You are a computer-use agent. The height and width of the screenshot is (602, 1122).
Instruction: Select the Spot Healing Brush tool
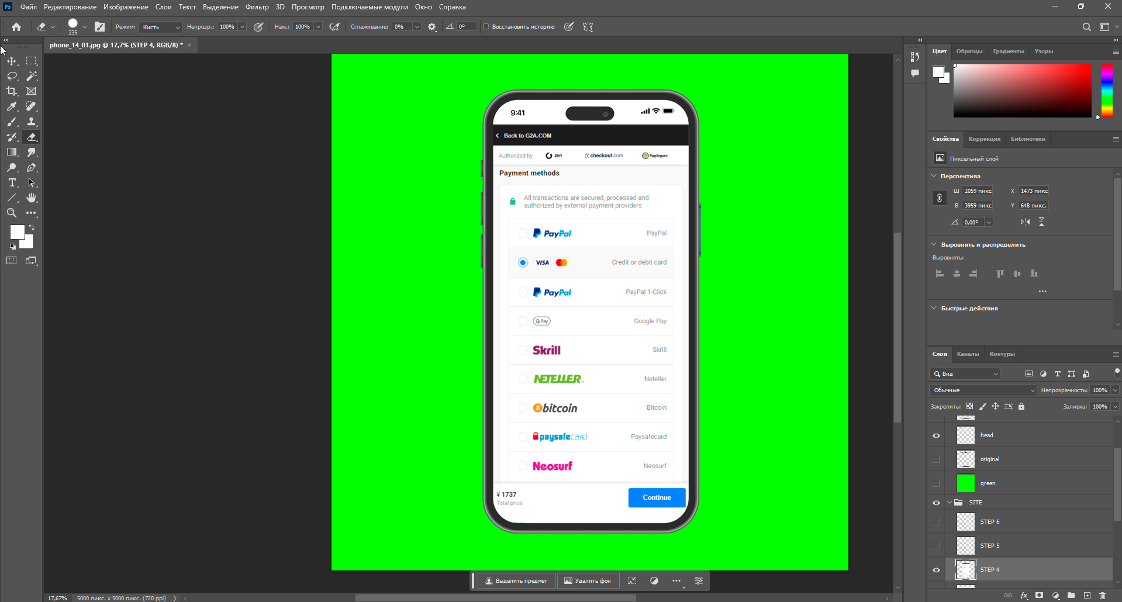pyautogui.click(x=32, y=106)
